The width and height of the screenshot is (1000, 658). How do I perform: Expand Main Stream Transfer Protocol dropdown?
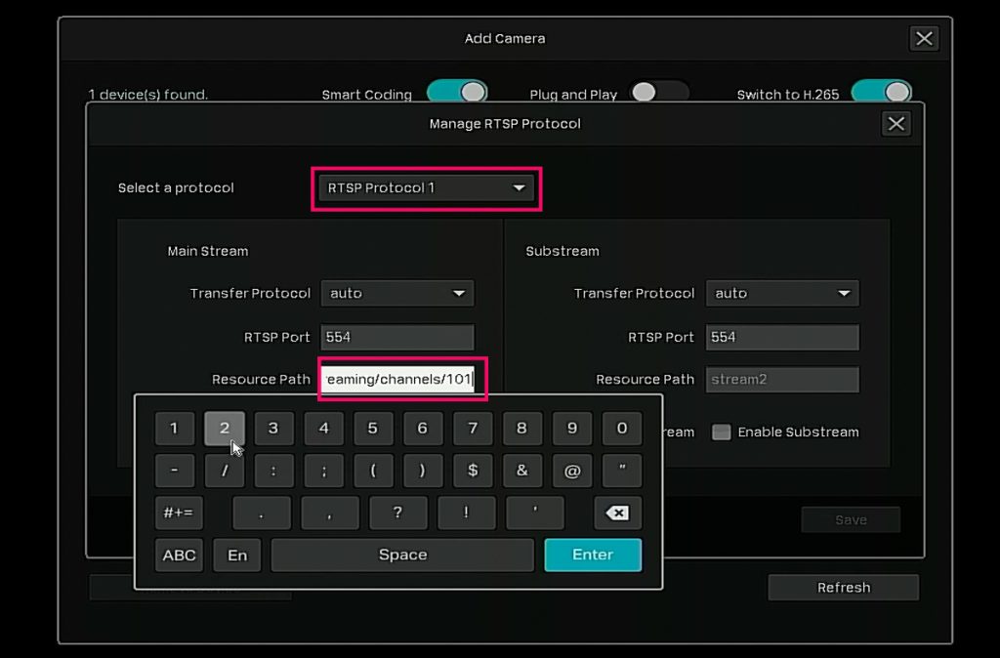point(396,294)
